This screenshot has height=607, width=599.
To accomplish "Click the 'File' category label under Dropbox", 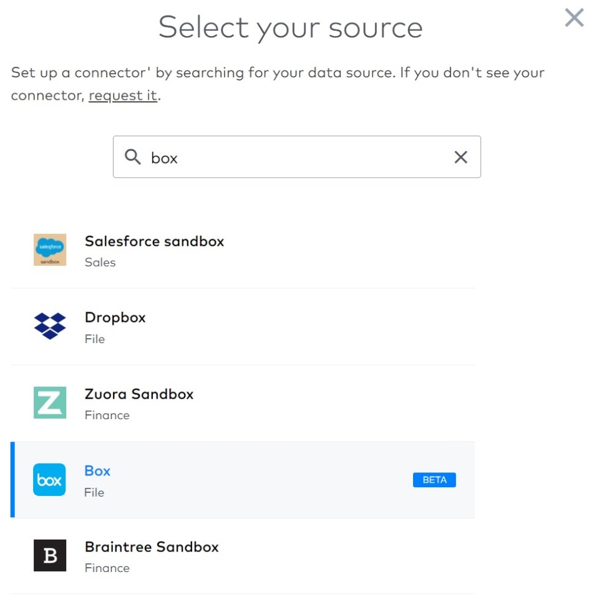I will (95, 339).
